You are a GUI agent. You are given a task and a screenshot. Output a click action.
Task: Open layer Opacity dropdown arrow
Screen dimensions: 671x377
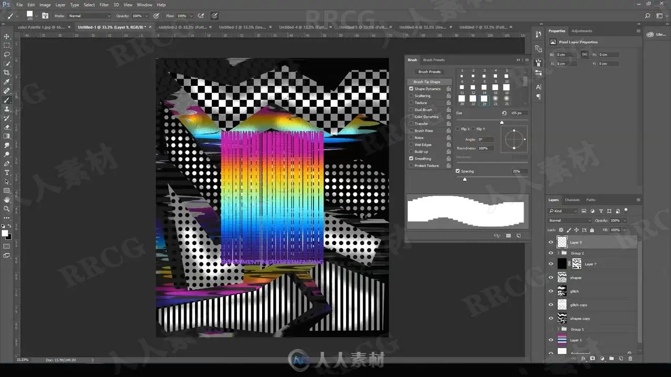click(625, 220)
